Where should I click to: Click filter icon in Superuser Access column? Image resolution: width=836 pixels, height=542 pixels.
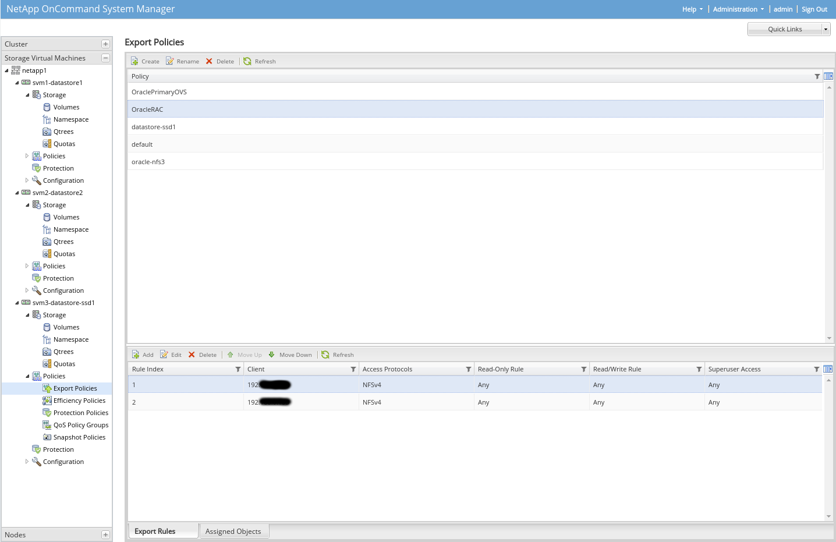(817, 369)
